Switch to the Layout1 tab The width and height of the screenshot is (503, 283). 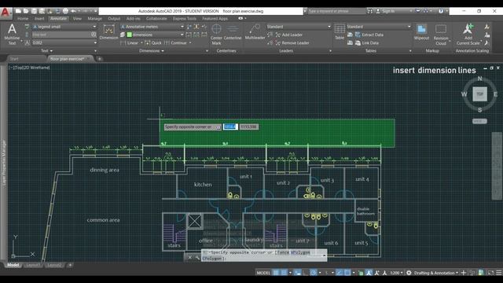[x=33, y=266]
